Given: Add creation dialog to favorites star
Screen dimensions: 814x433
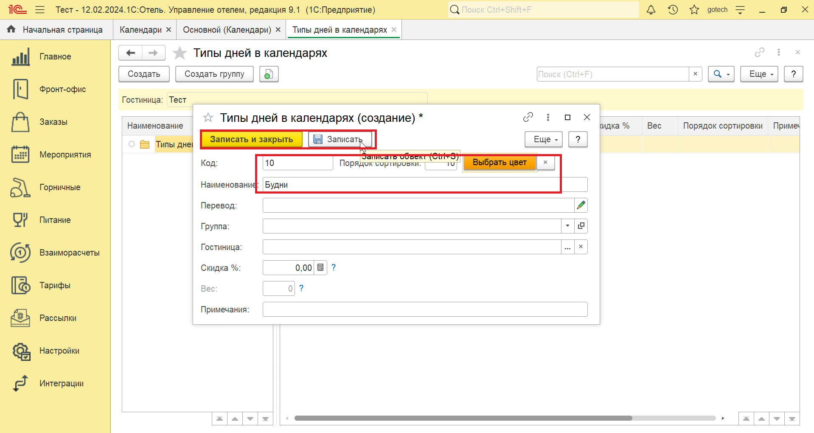Looking at the screenshot, I should (208, 118).
